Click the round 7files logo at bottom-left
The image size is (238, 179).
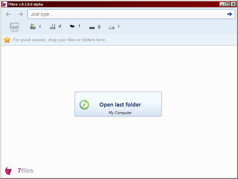coord(9,171)
